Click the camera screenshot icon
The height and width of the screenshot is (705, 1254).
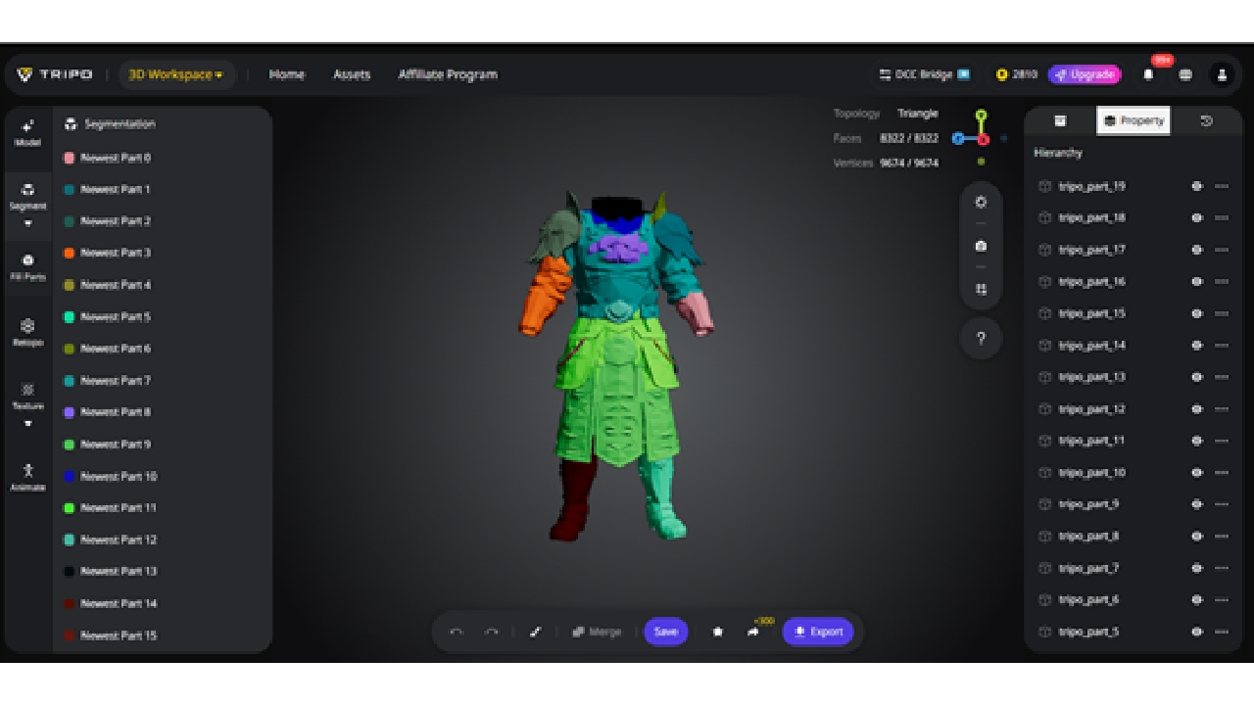tap(981, 246)
